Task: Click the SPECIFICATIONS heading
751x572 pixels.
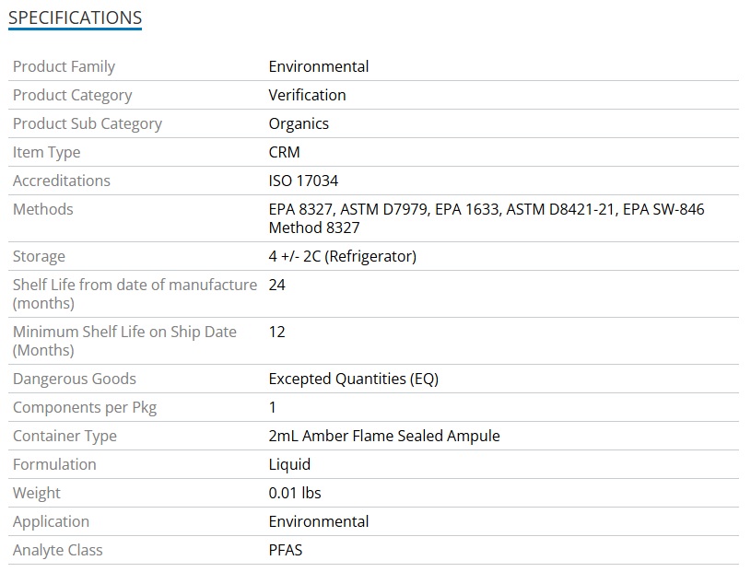Action: (x=75, y=18)
